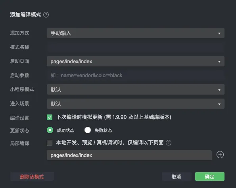Open the 添加方式 dropdown arrow

point(219,33)
